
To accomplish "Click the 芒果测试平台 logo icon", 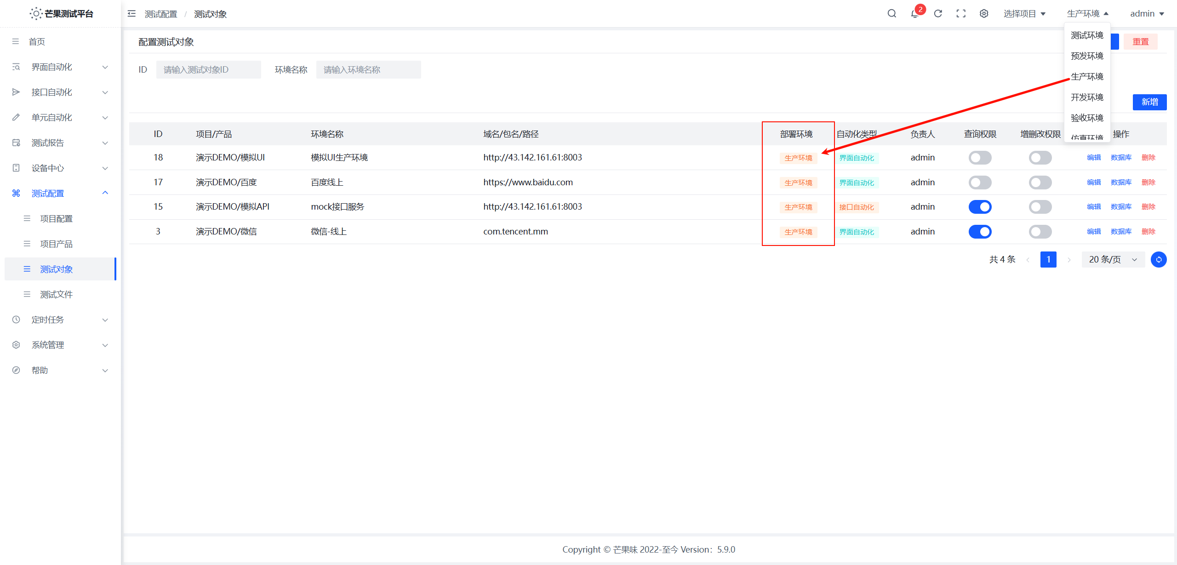I will point(36,14).
